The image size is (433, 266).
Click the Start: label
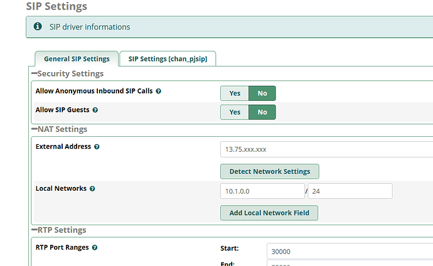(x=230, y=248)
